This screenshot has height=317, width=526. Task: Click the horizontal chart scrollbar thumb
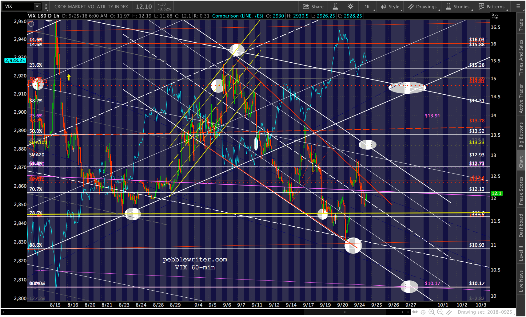pyautogui.click(x=345, y=312)
